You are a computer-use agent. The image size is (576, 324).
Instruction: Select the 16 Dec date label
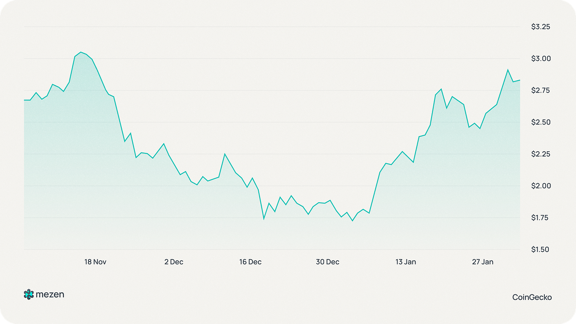(x=250, y=262)
